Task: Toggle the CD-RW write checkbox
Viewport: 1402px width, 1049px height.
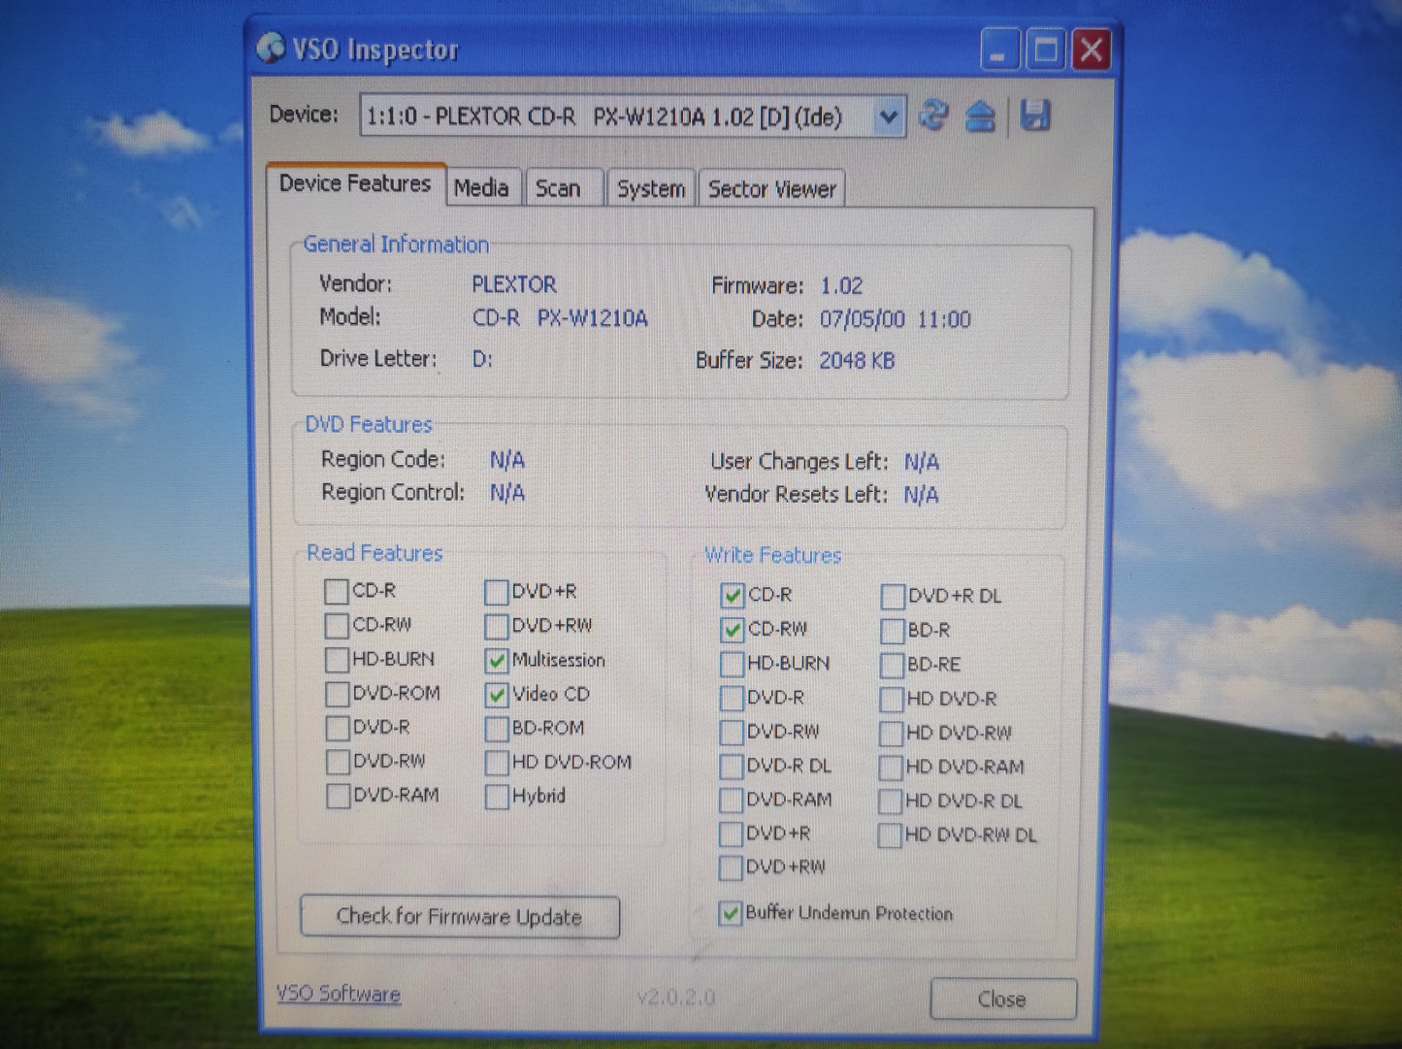Action: [733, 630]
